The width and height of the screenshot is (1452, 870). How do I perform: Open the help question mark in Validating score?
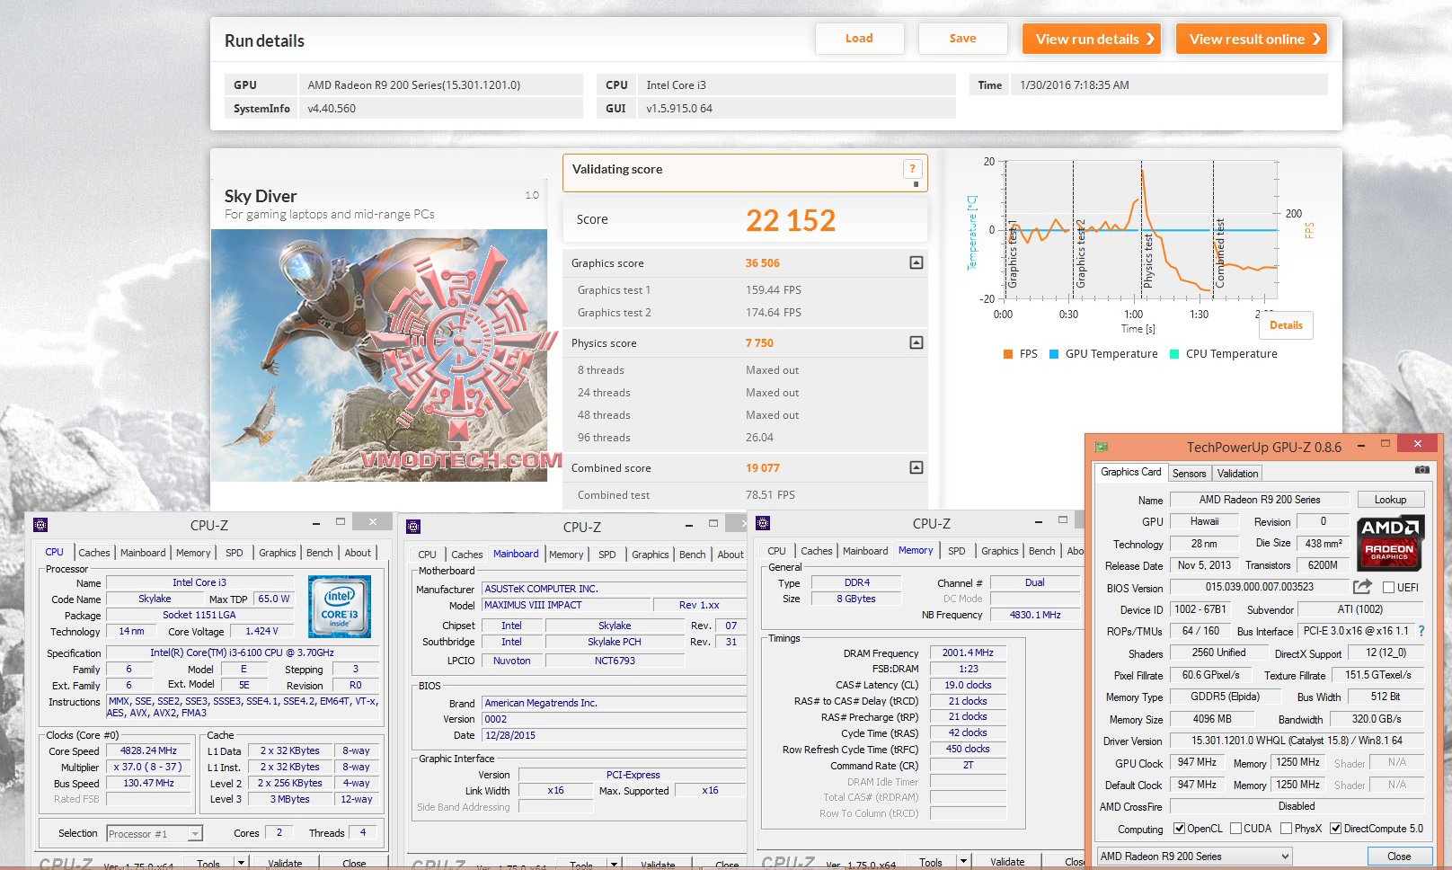coord(912,168)
